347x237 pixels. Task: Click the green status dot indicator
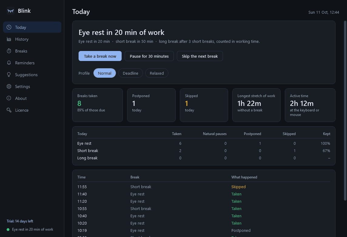(8, 229)
